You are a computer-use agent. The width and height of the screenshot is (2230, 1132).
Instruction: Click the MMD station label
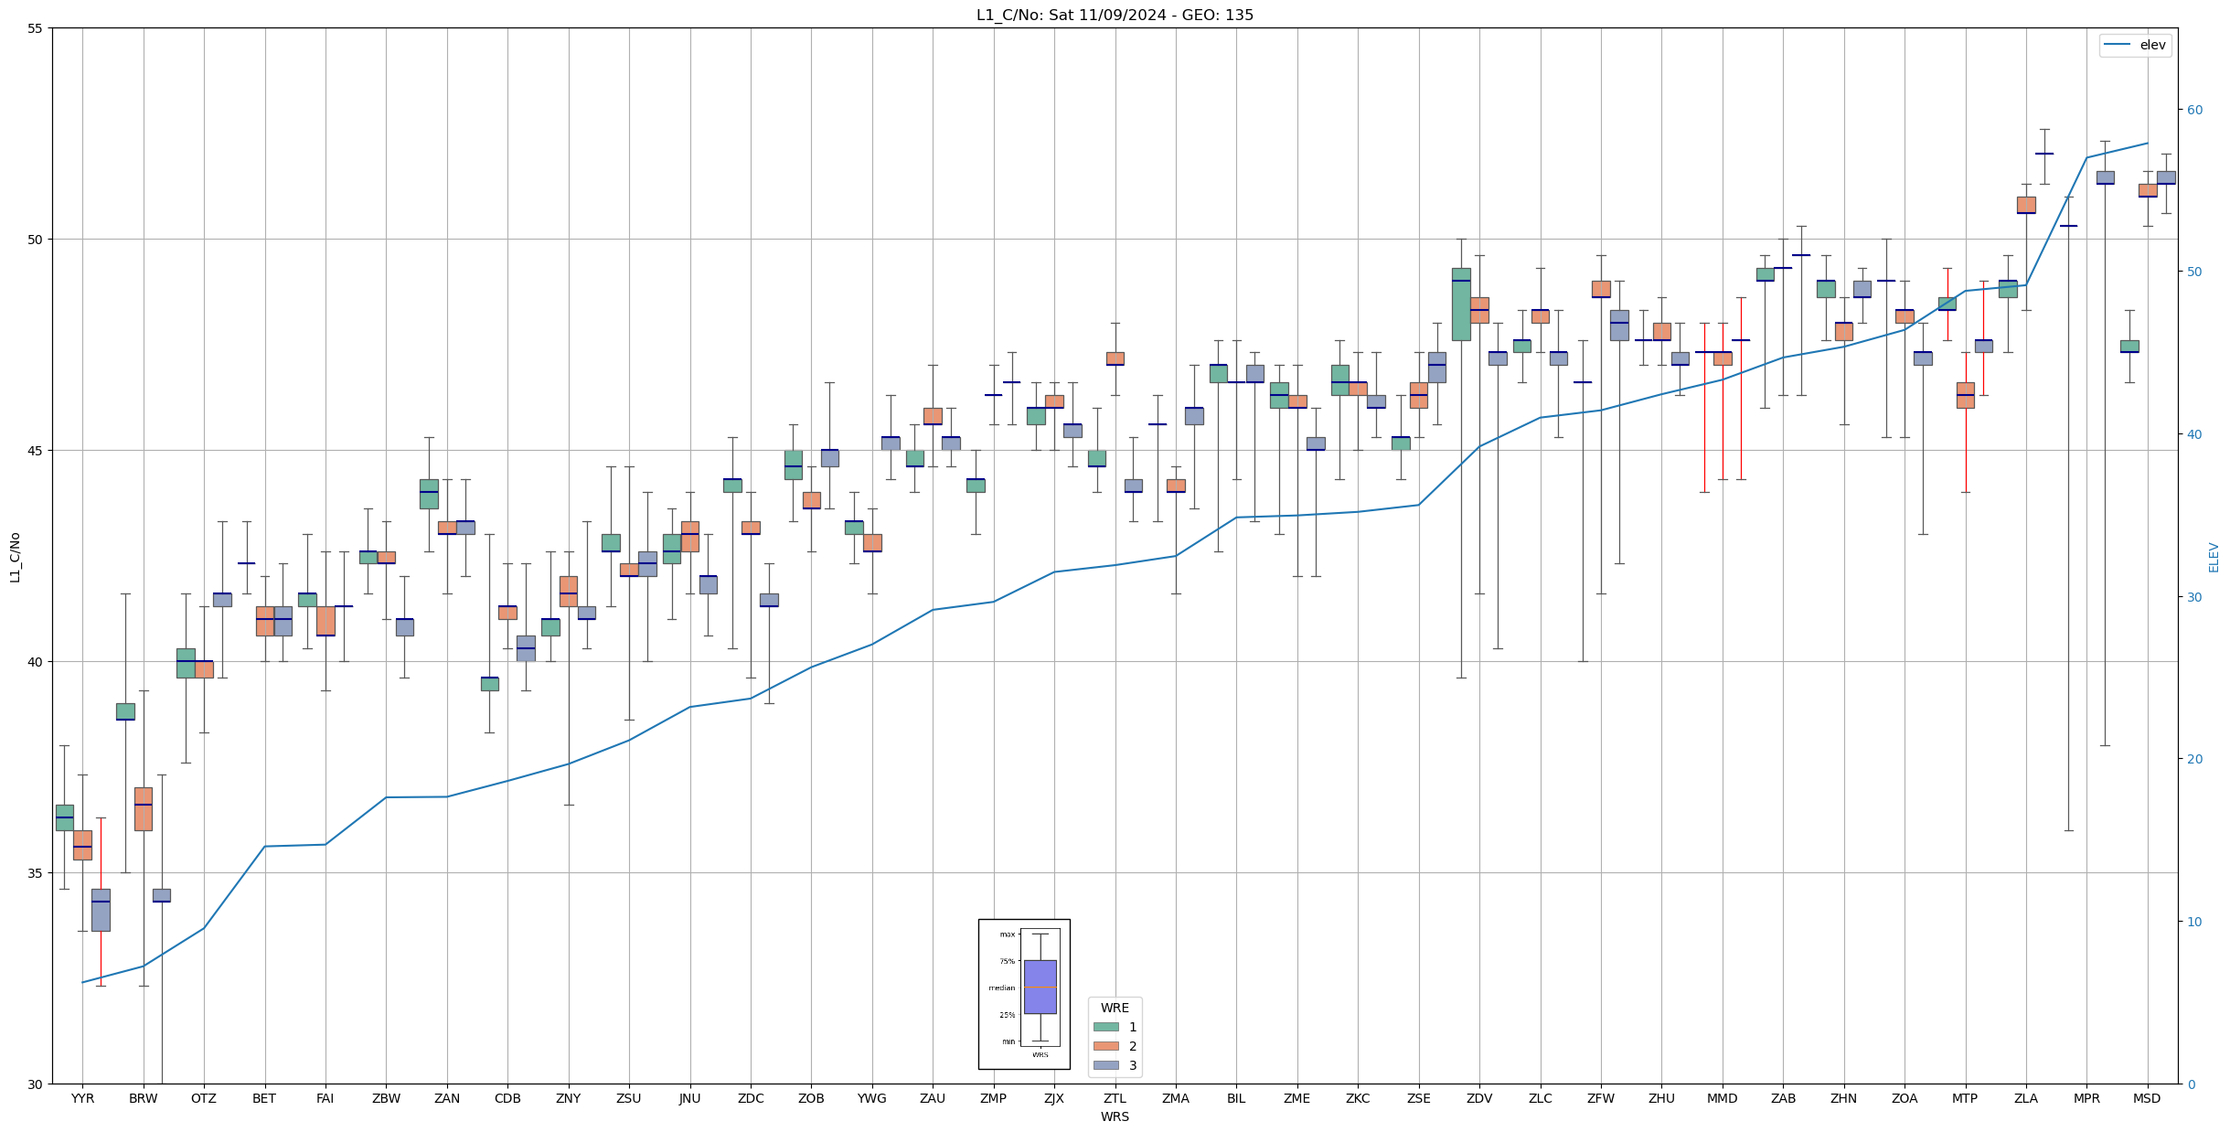(x=1722, y=1098)
